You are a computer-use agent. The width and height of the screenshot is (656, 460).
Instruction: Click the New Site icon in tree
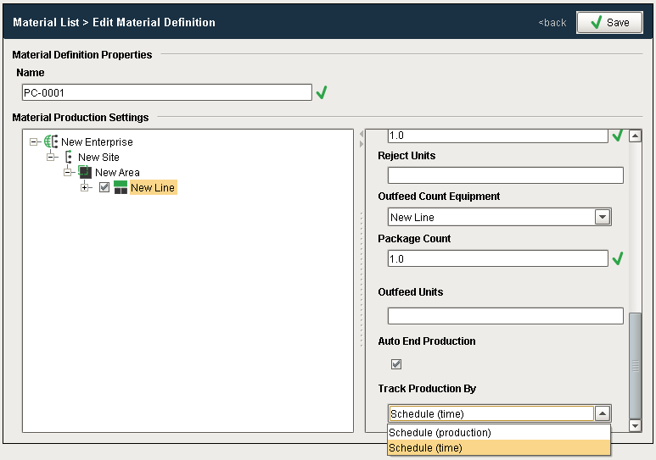point(68,158)
